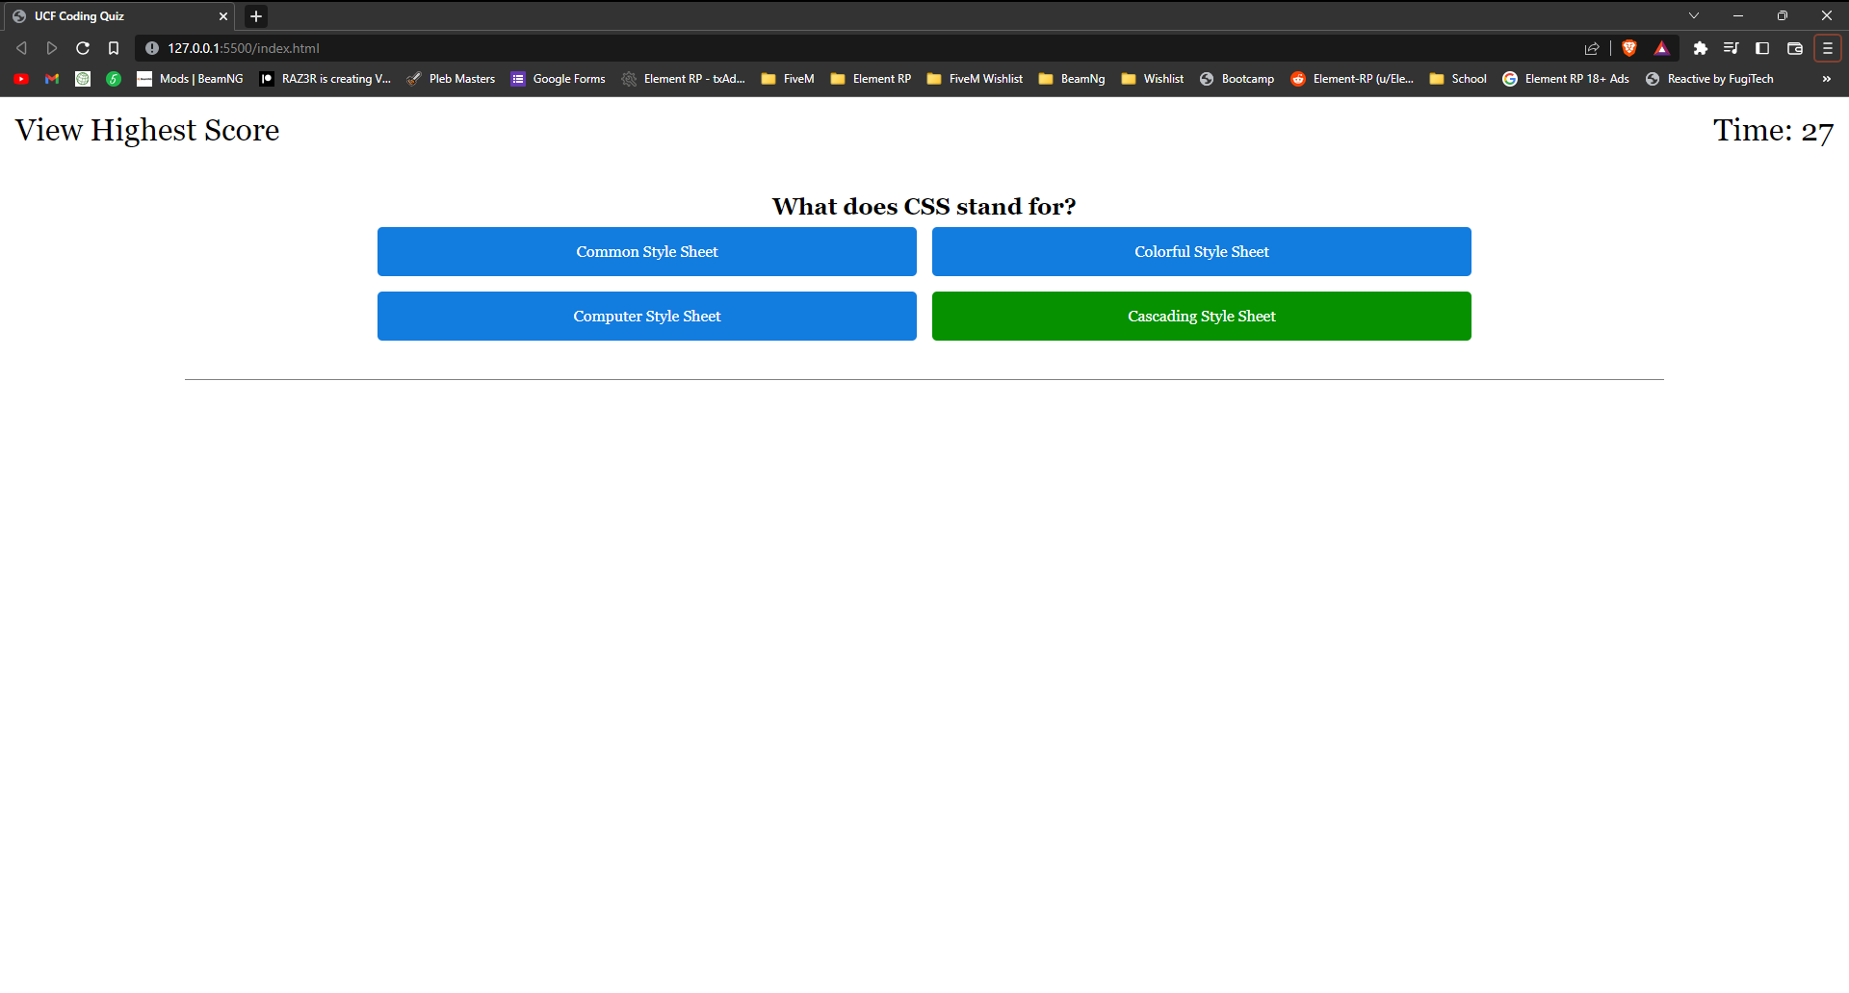Go back using the browser back arrow
Screen dimensions: 1849x993
(x=21, y=48)
